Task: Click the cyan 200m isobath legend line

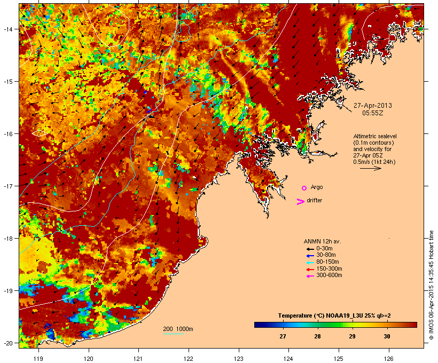Action: point(173,334)
